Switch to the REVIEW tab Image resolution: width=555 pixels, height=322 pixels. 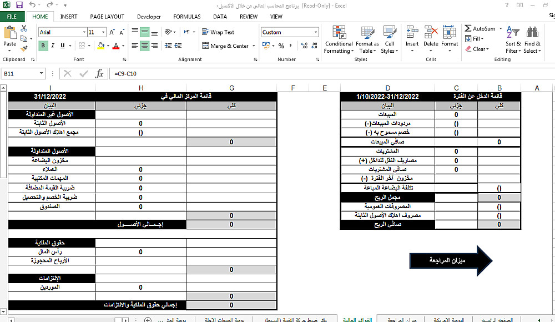(x=249, y=17)
